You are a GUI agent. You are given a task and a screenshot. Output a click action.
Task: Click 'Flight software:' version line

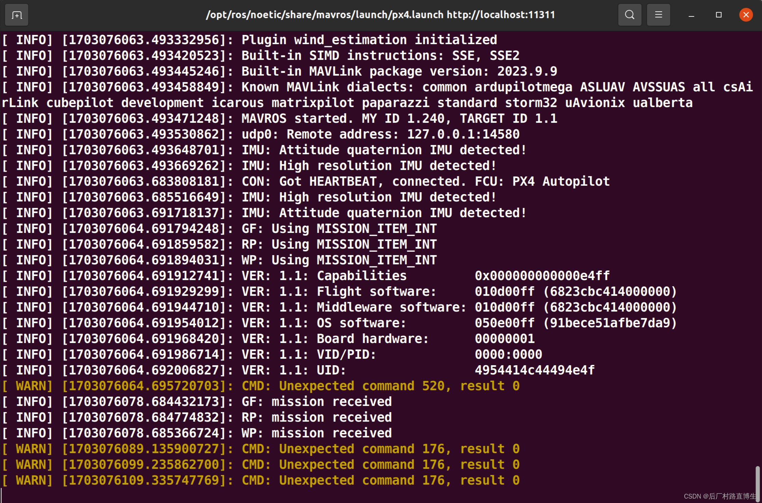tap(340, 292)
